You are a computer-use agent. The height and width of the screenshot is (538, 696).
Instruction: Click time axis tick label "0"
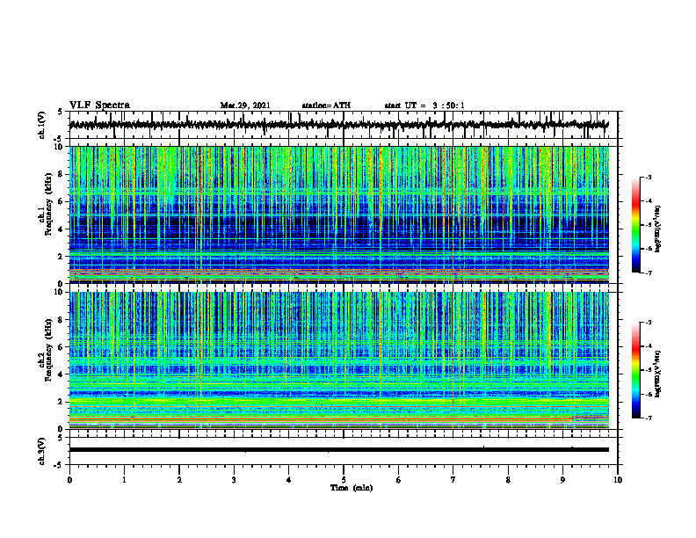69,480
